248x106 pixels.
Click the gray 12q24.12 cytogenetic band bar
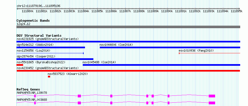point(128,27)
